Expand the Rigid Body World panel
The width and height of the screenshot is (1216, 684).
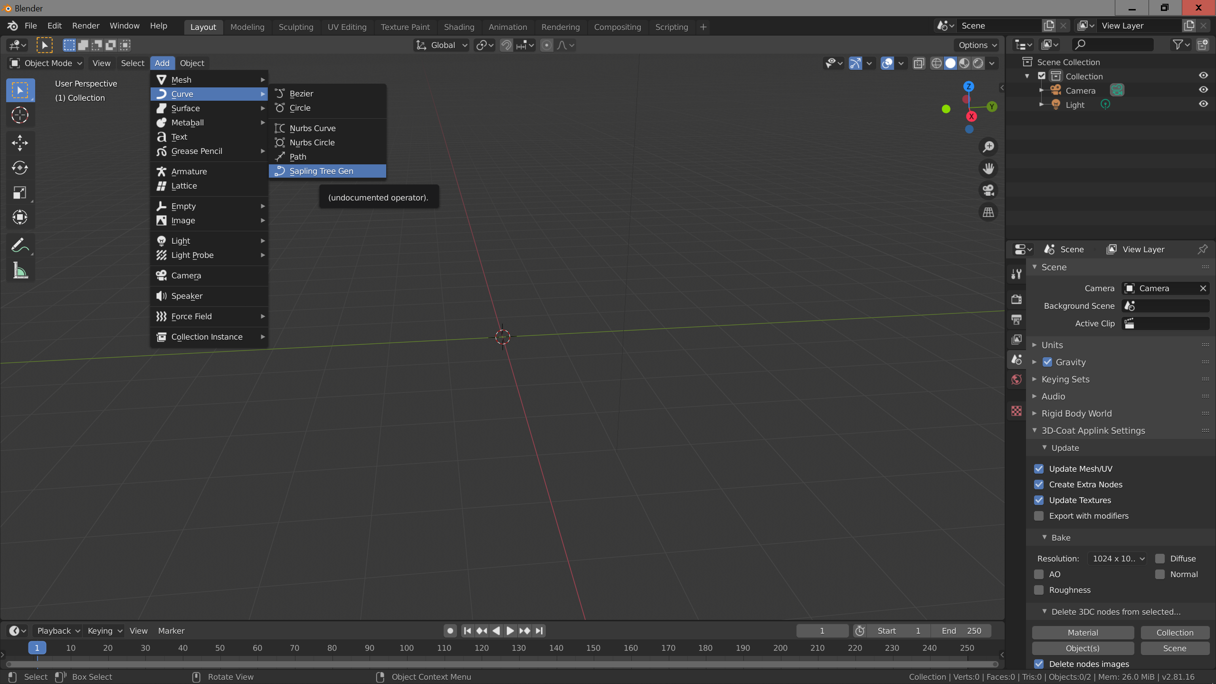(1076, 413)
